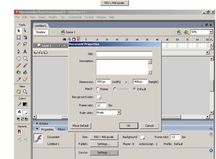Screen dimensions: 216x159
Task: Click the No Color icon
Action: tap(22, 119)
